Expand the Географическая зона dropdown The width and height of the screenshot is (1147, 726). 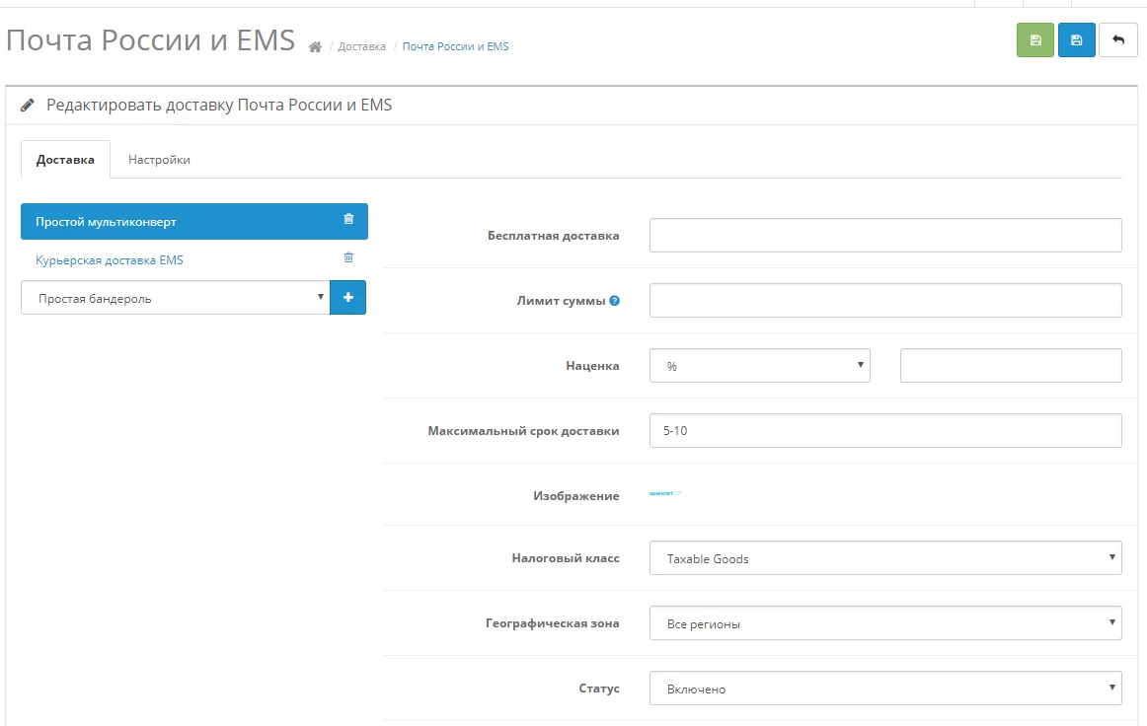click(885, 622)
